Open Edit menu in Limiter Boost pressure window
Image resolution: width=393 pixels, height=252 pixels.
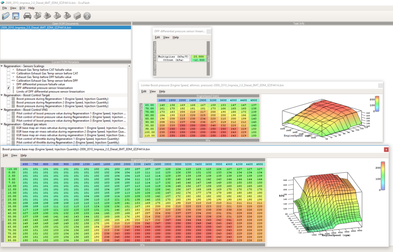[144, 91]
